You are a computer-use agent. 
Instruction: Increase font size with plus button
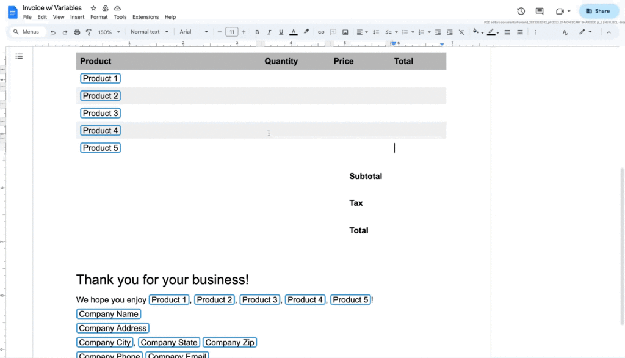[x=244, y=32]
